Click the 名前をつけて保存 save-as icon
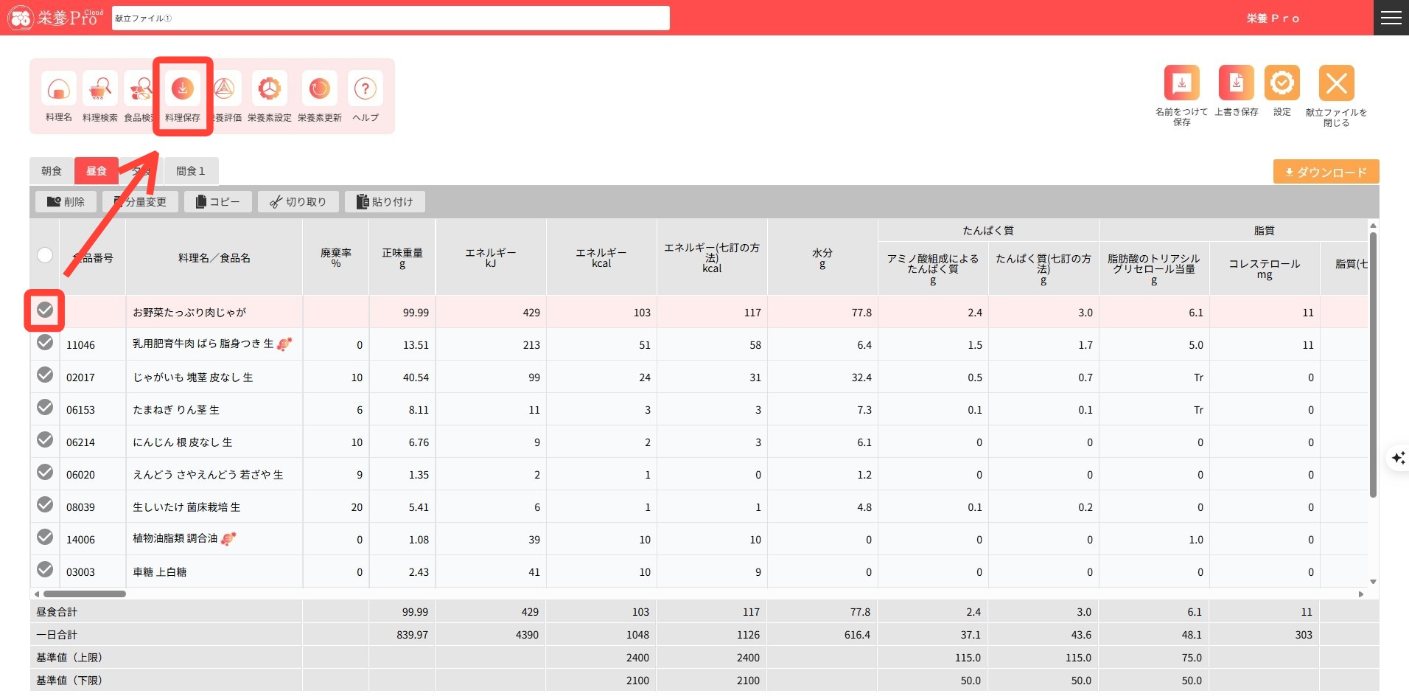Image resolution: width=1409 pixels, height=699 pixels. tap(1182, 83)
